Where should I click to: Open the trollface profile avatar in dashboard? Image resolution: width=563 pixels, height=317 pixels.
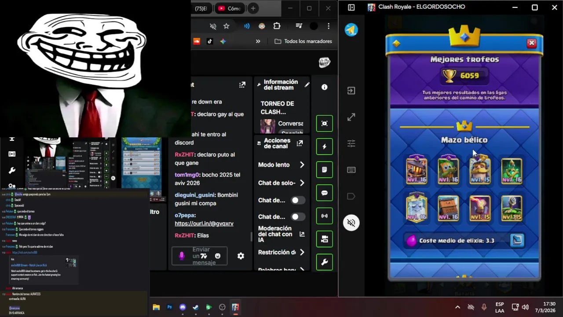[324, 63]
